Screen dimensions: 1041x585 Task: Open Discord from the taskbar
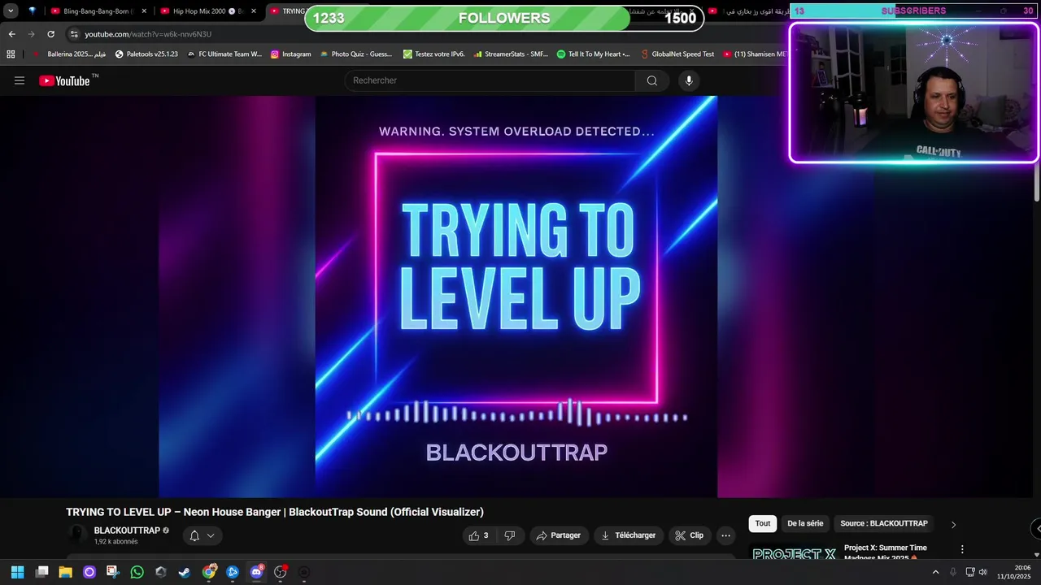(x=257, y=572)
